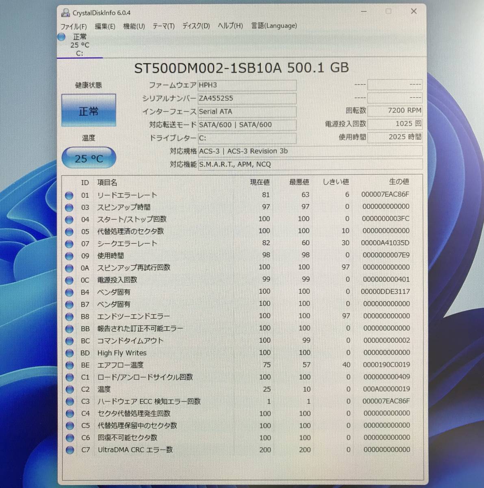The width and height of the screenshot is (484, 488).
Task: Click status orb for エンドツーエンドエラー row
Action: pyautogui.click(x=69, y=317)
